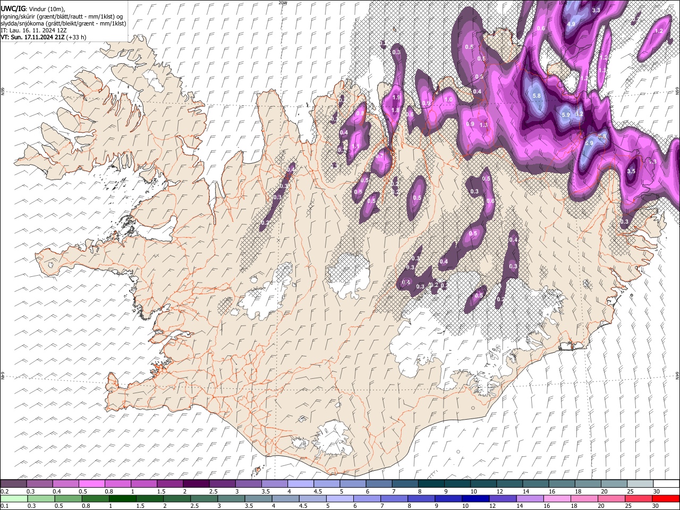680x510 pixels.
Task: Click the '0.2' label under the upper purple scale
Action: coord(4,491)
